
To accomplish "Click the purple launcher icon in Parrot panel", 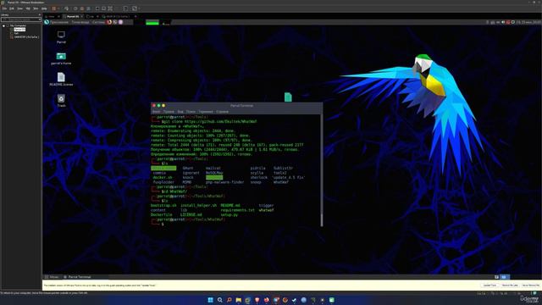I will tap(120, 22).
